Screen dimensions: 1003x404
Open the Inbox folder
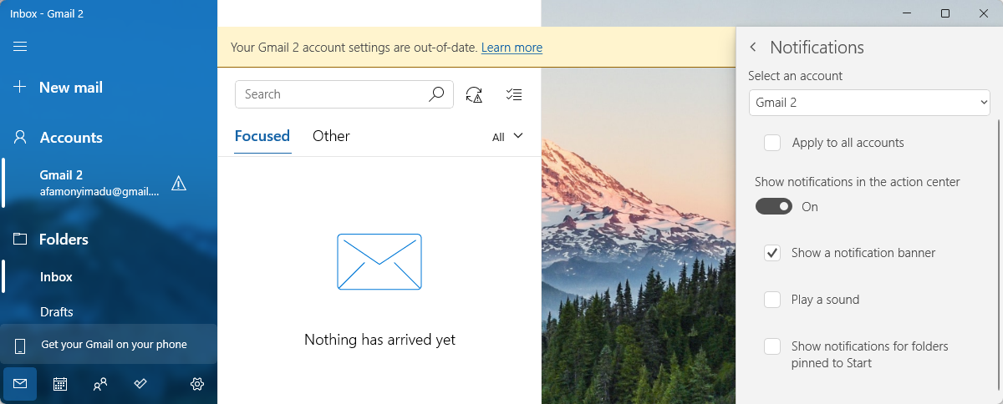point(109,277)
